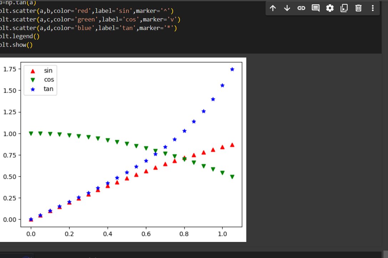
Task: Mirror the cell in a new tab
Action: pos(344,8)
